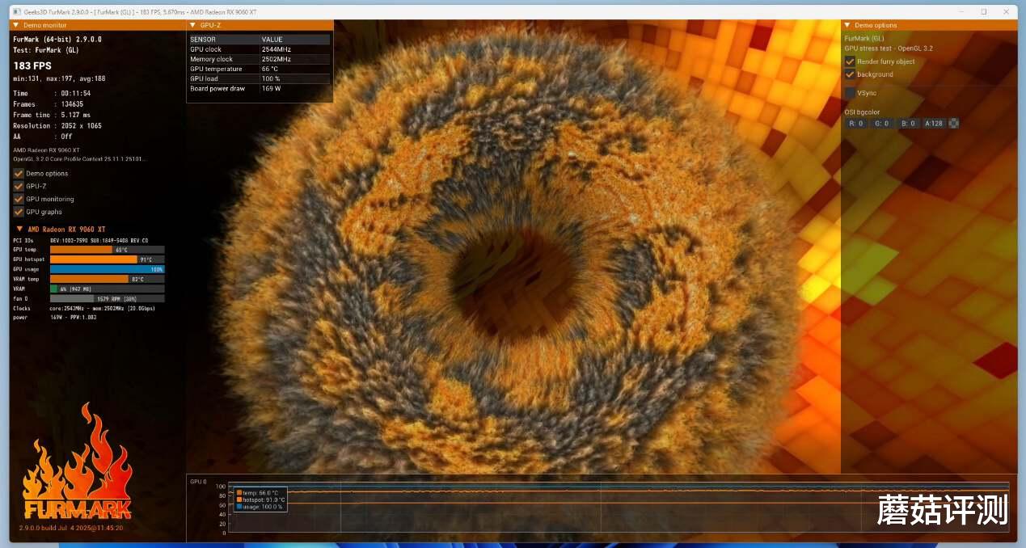The height and width of the screenshot is (548, 1026).
Task: Click the VRAM temp bar
Action: 107,279
